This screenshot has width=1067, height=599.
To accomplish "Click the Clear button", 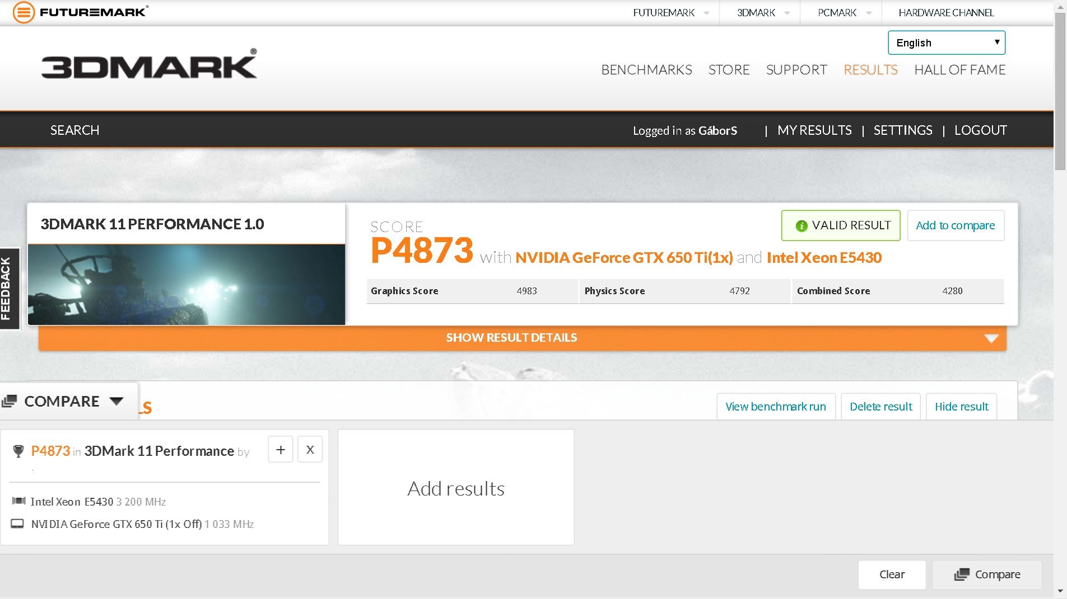I will (892, 574).
